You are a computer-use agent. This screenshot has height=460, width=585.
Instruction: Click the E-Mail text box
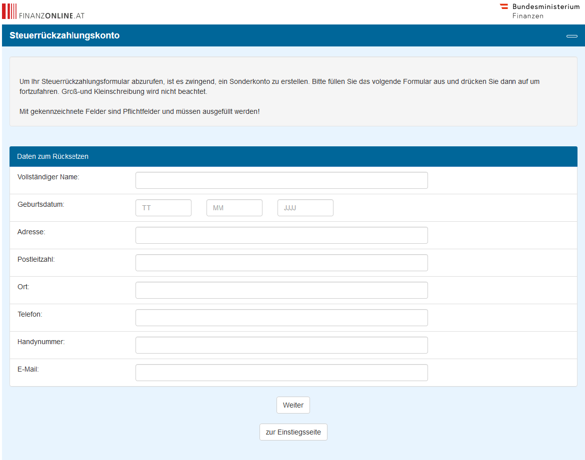(281, 373)
